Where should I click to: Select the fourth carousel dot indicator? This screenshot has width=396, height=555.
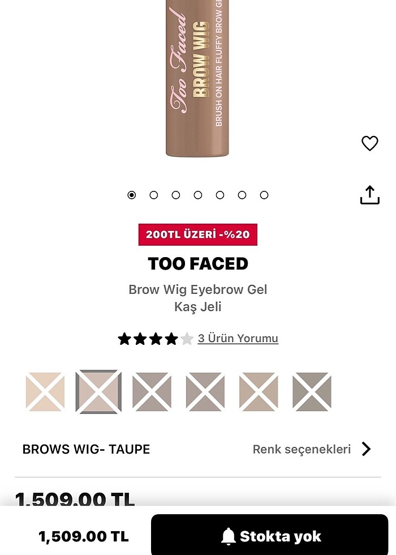[x=198, y=195]
